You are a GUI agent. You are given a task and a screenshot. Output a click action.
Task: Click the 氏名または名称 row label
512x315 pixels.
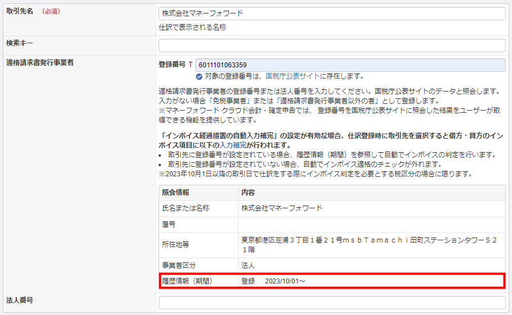click(186, 208)
